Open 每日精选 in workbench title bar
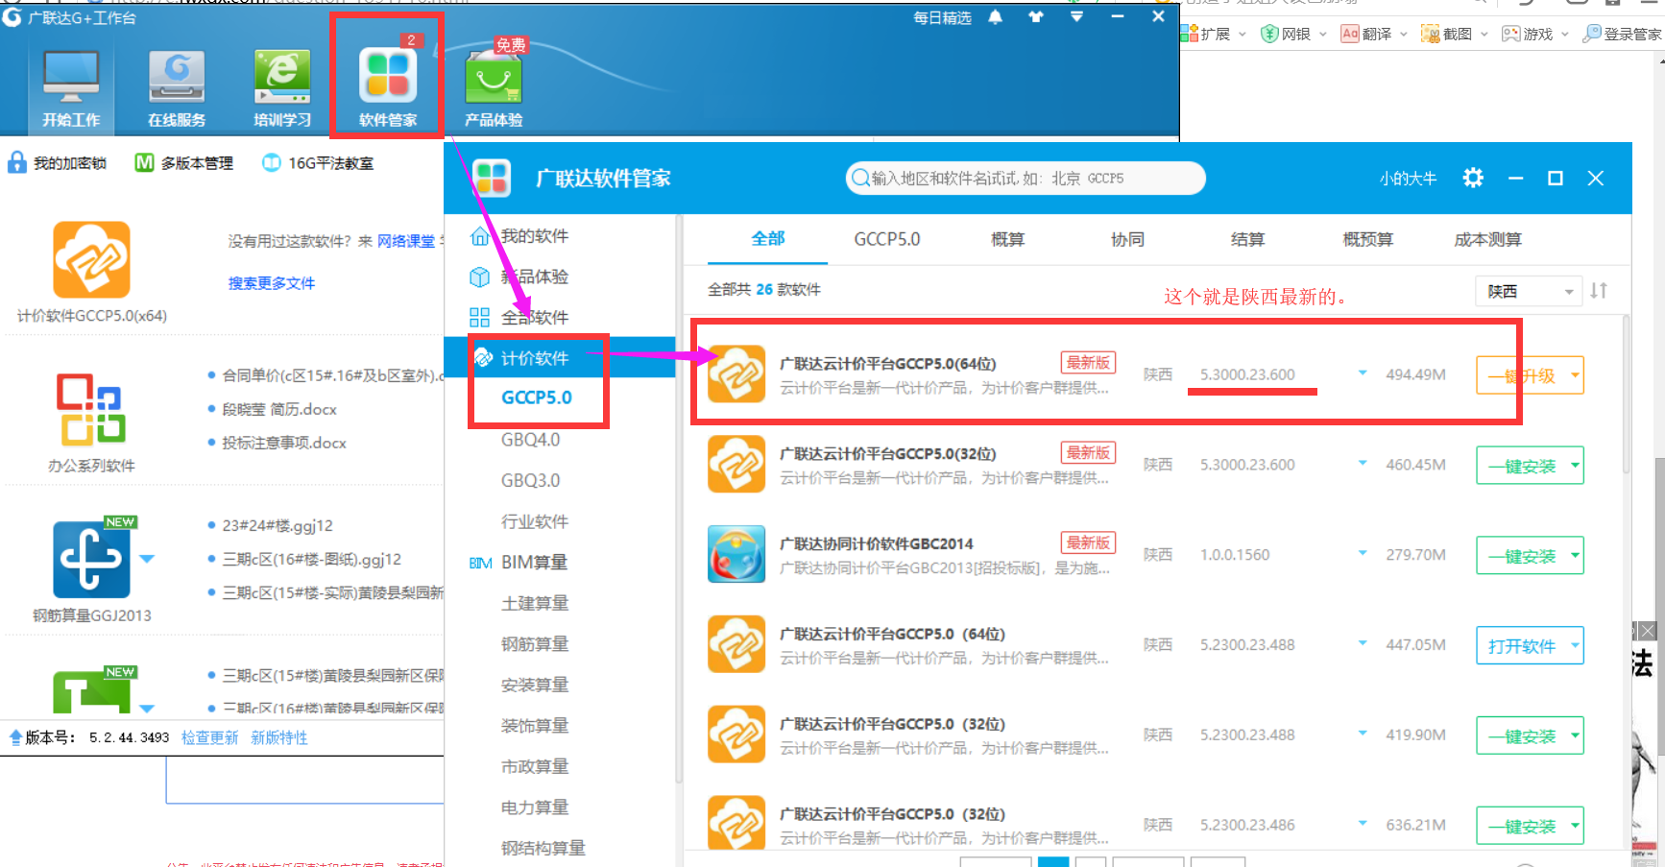1665x867 pixels. (x=942, y=17)
